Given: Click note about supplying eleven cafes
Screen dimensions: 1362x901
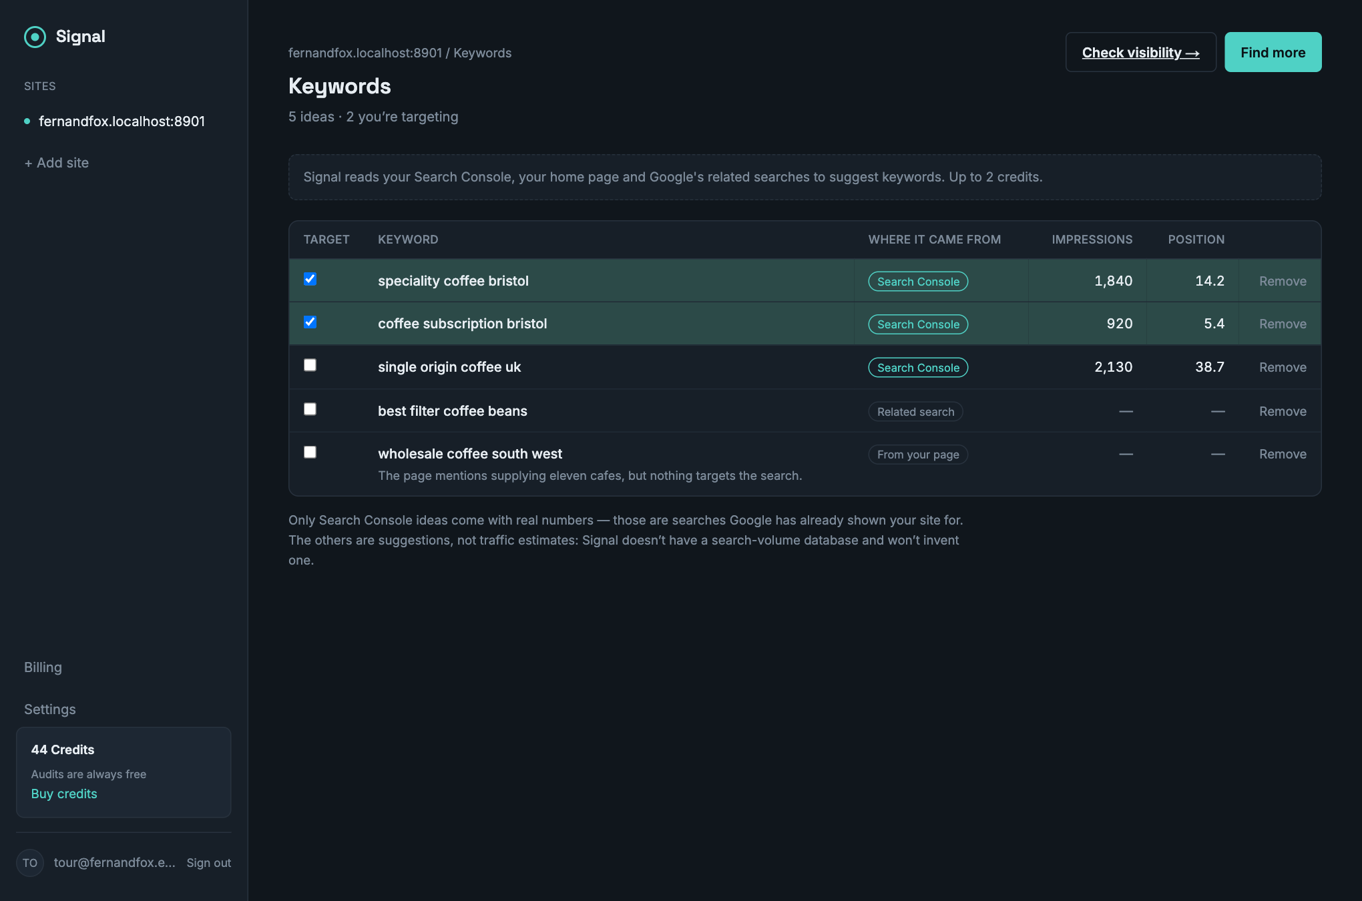Looking at the screenshot, I should click(590, 476).
